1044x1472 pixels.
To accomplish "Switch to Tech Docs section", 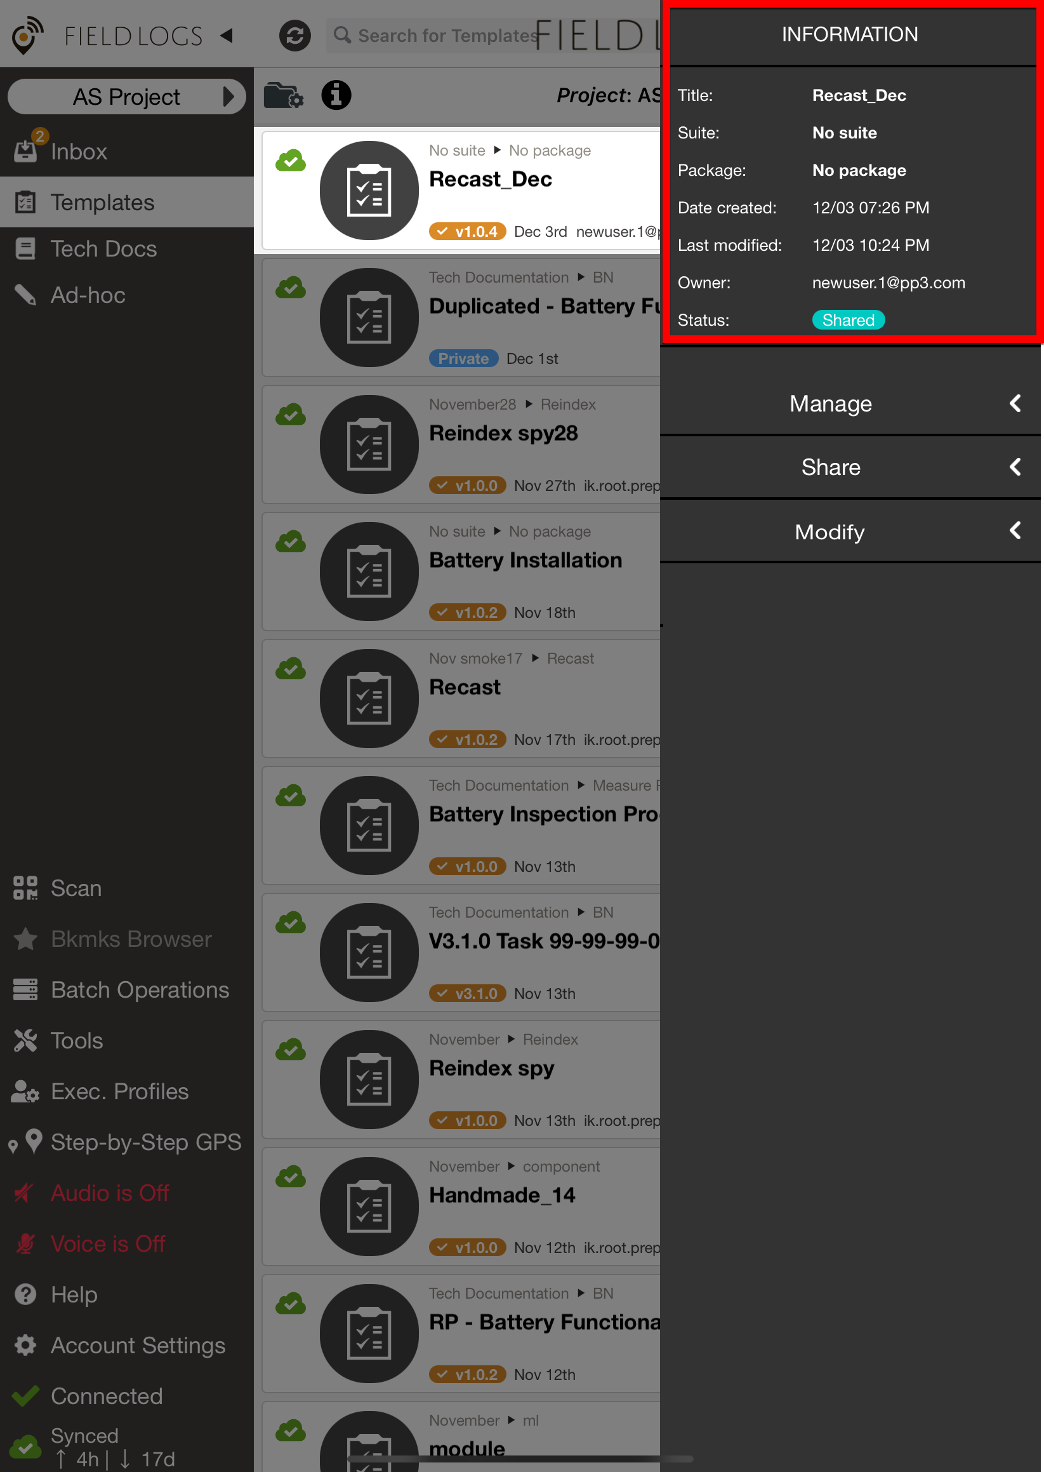I will [103, 249].
